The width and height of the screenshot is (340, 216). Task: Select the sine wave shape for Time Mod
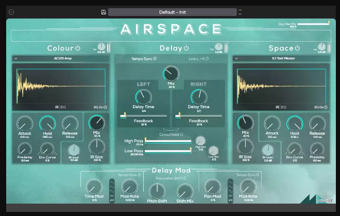click(x=112, y=182)
